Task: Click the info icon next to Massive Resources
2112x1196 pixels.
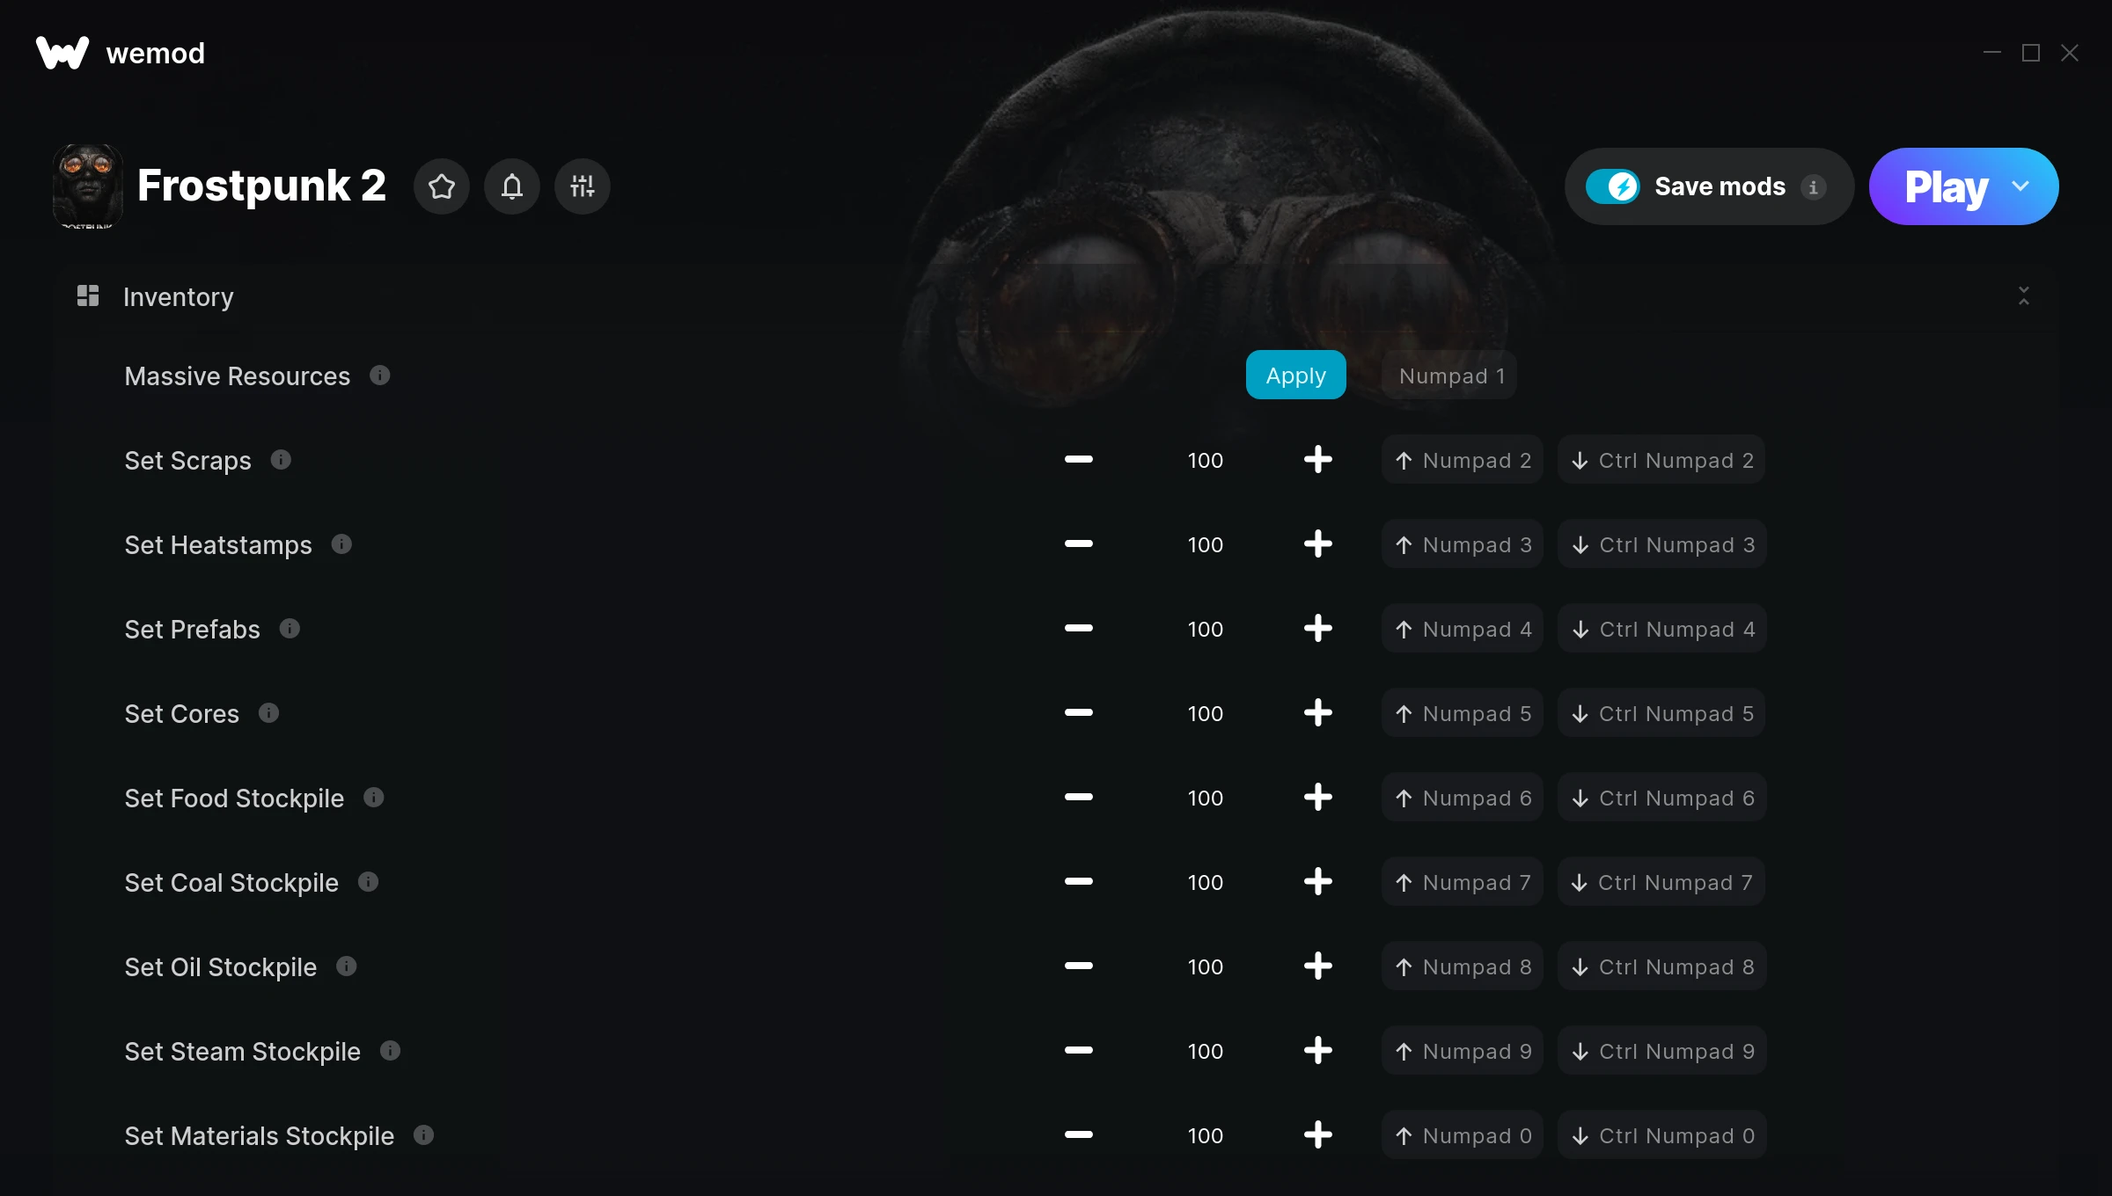Action: coord(380,376)
